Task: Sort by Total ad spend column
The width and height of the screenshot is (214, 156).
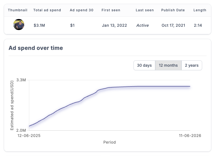Action: (47, 10)
